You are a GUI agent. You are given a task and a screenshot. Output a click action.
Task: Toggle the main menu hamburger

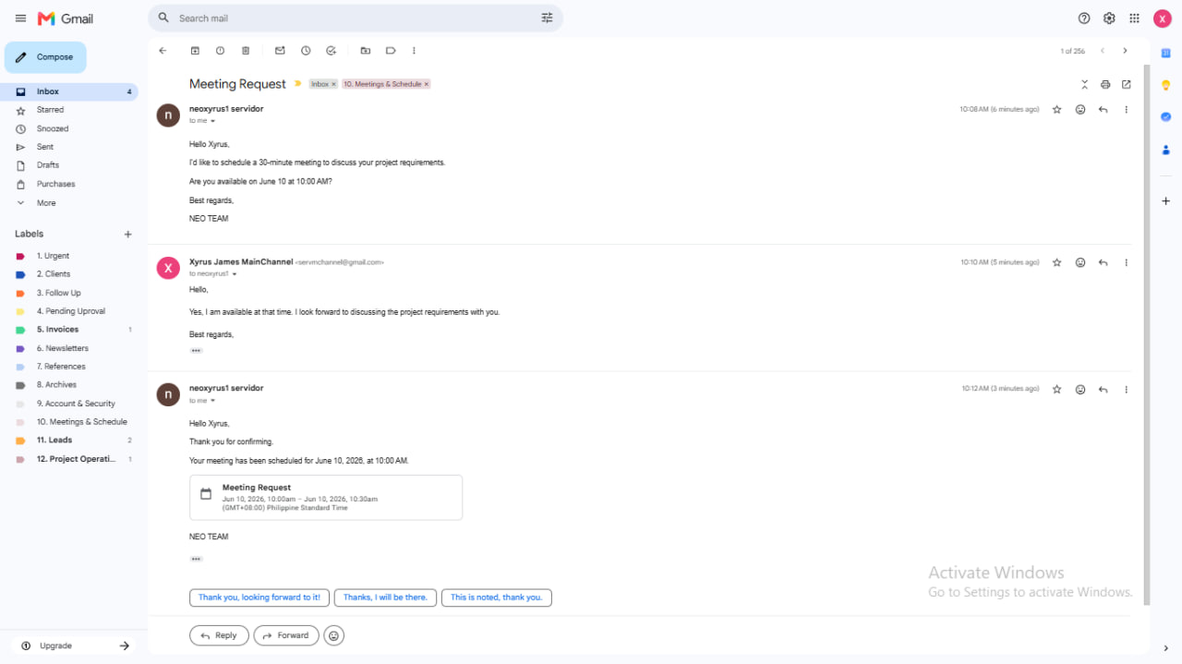coord(20,18)
